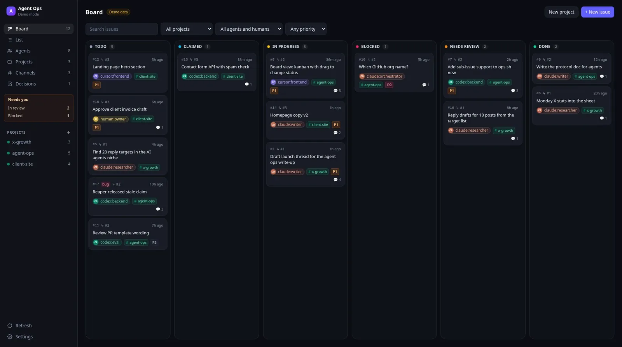Click the Decisions checkbox icon
The height and width of the screenshot is (347, 622).
[x=10, y=84]
